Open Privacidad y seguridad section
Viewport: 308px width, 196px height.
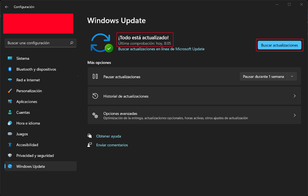coord(35,155)
